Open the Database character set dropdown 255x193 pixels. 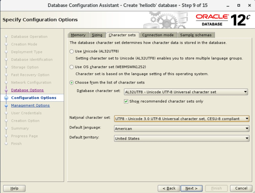click(x=186, y=92)
